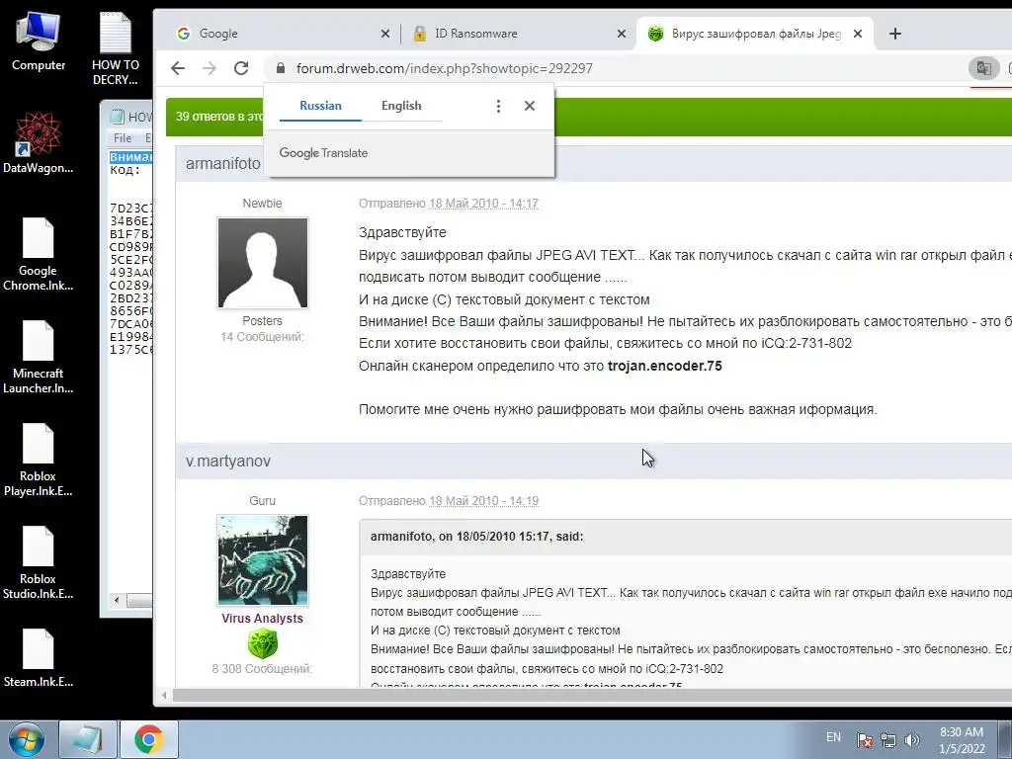
Task: Select the Minecraft Launcher.lnk encrypted file
Action: tap(39, 357)
